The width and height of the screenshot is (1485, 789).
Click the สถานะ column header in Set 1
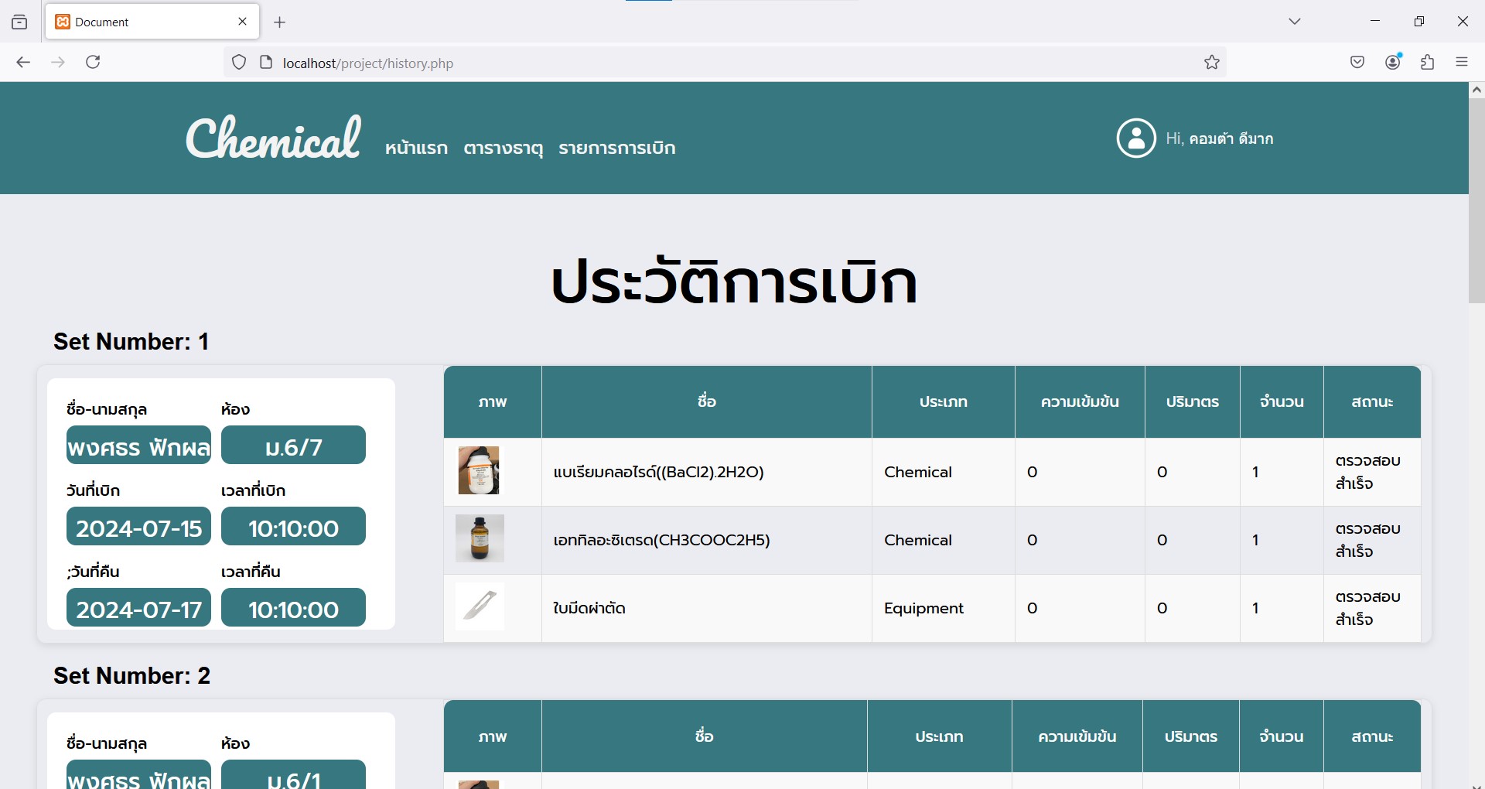[x=1373, y=401]
